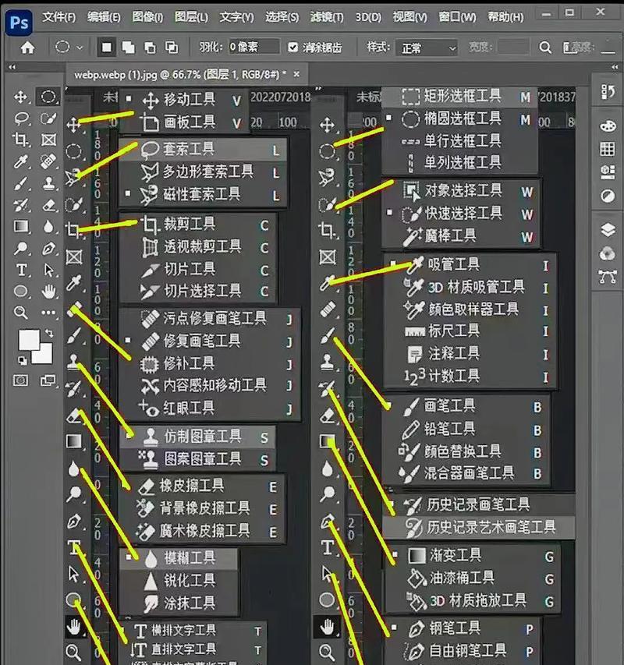Show the Swatches grid panel in the right dock
The height and width of the screenshot is (665, 624).
click(608, 149)
